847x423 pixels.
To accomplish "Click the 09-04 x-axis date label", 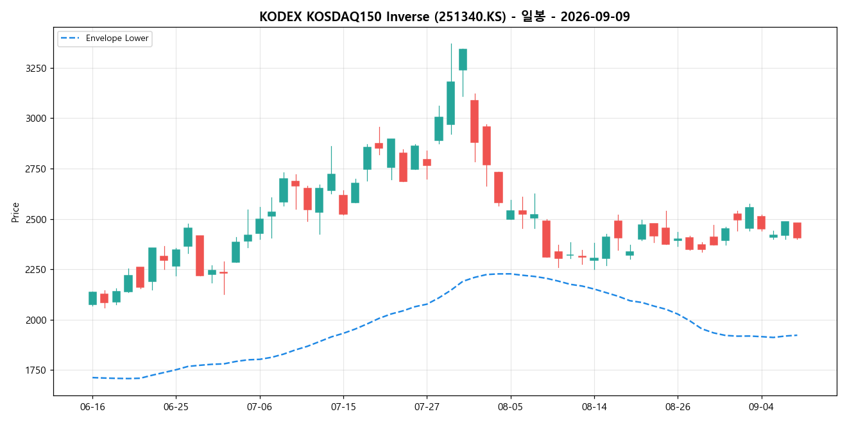I will [762, 407].
